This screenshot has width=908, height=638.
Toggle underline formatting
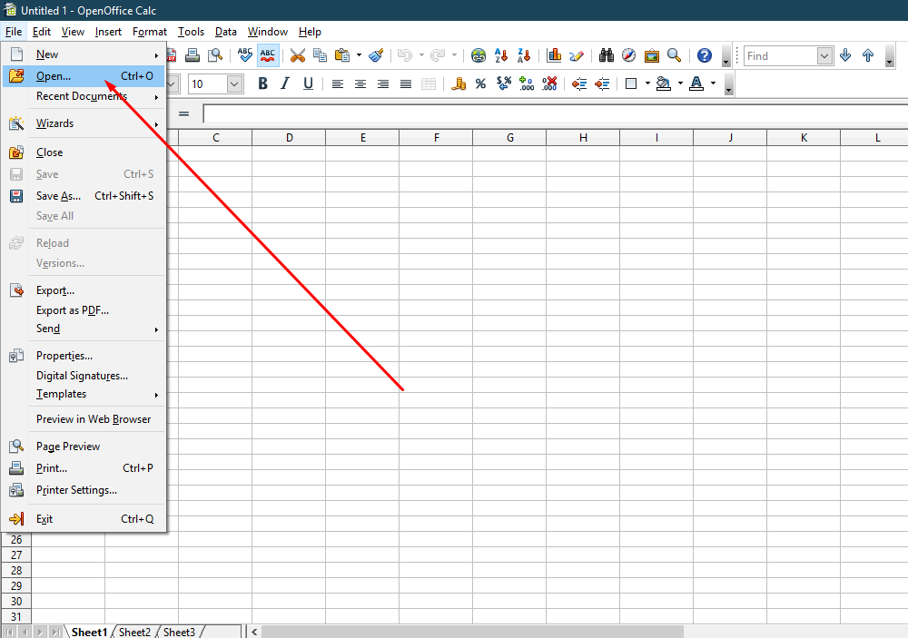tap(308, 83)
